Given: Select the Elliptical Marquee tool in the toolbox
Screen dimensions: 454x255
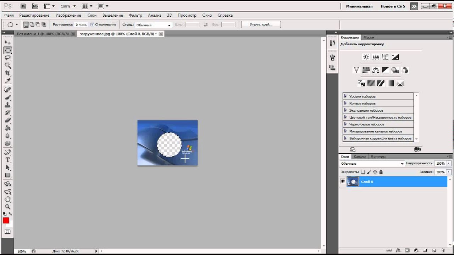Looking at the screenshot, I should pos(7,50).
